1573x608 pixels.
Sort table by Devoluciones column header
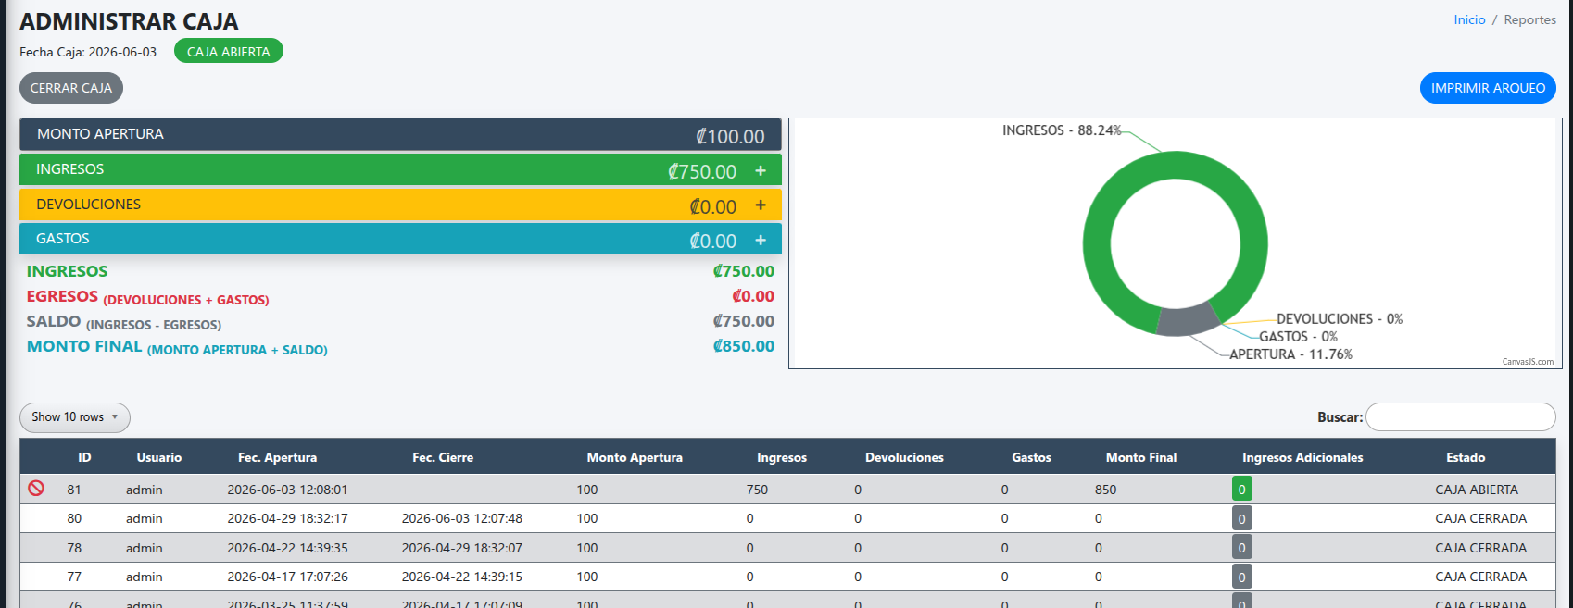point(904,457)
